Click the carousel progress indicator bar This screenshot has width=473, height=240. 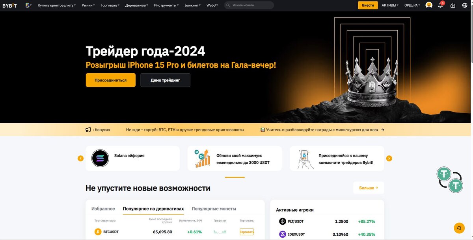click(x=235, y=177)
